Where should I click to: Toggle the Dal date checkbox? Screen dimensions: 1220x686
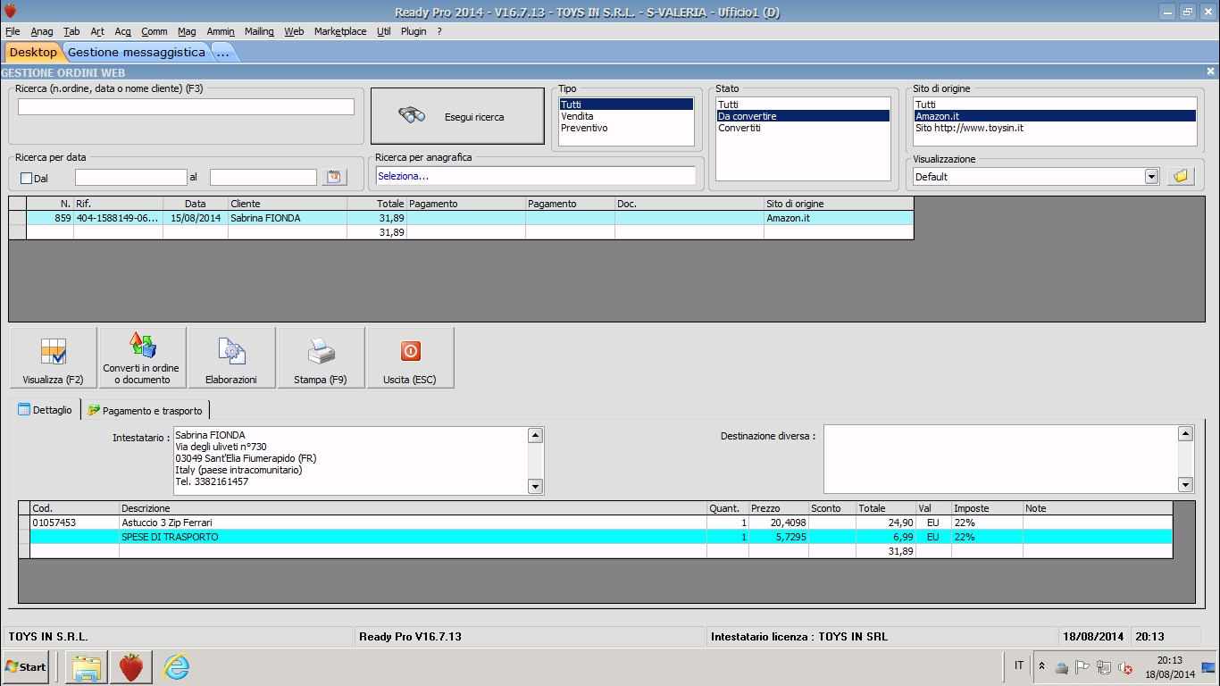26,178
